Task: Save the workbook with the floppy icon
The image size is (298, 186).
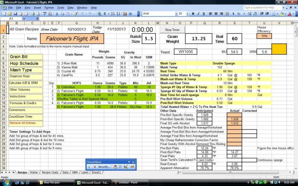Action: pyautogui.click(x=15, y=14)
